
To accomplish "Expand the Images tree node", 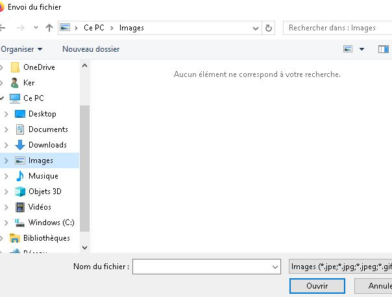I will click(6, 160).
